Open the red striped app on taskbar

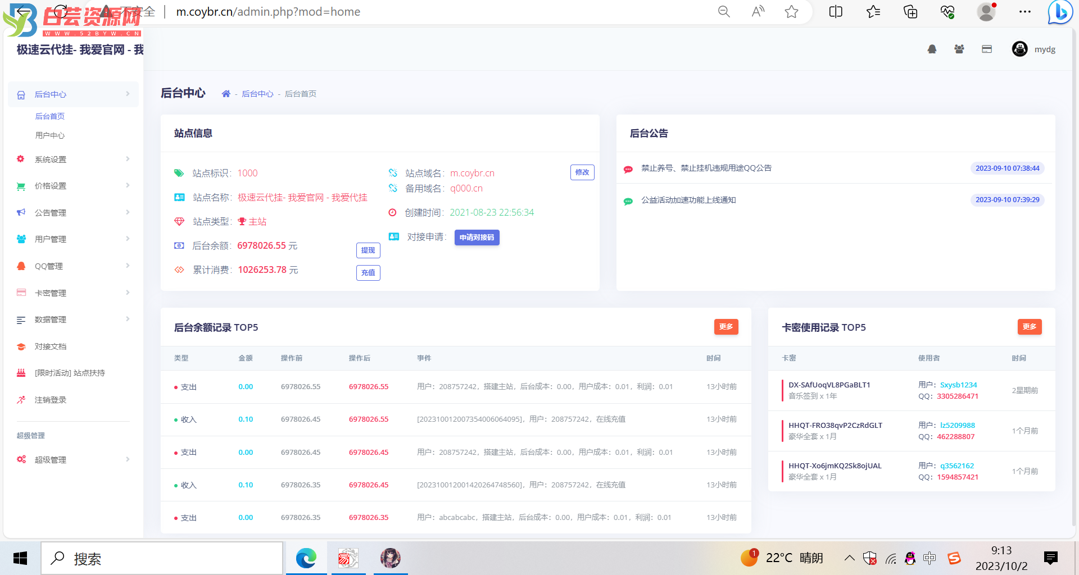(x=348, y=558)
